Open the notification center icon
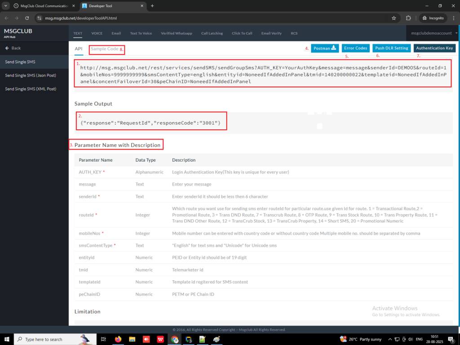460x345 pixels. click(x=451, y=340)
